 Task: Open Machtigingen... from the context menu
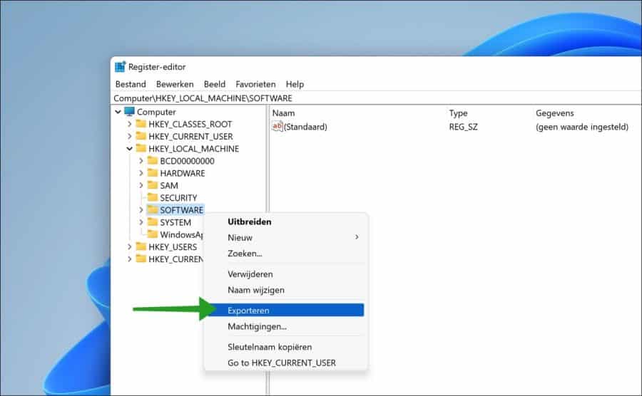285,326
